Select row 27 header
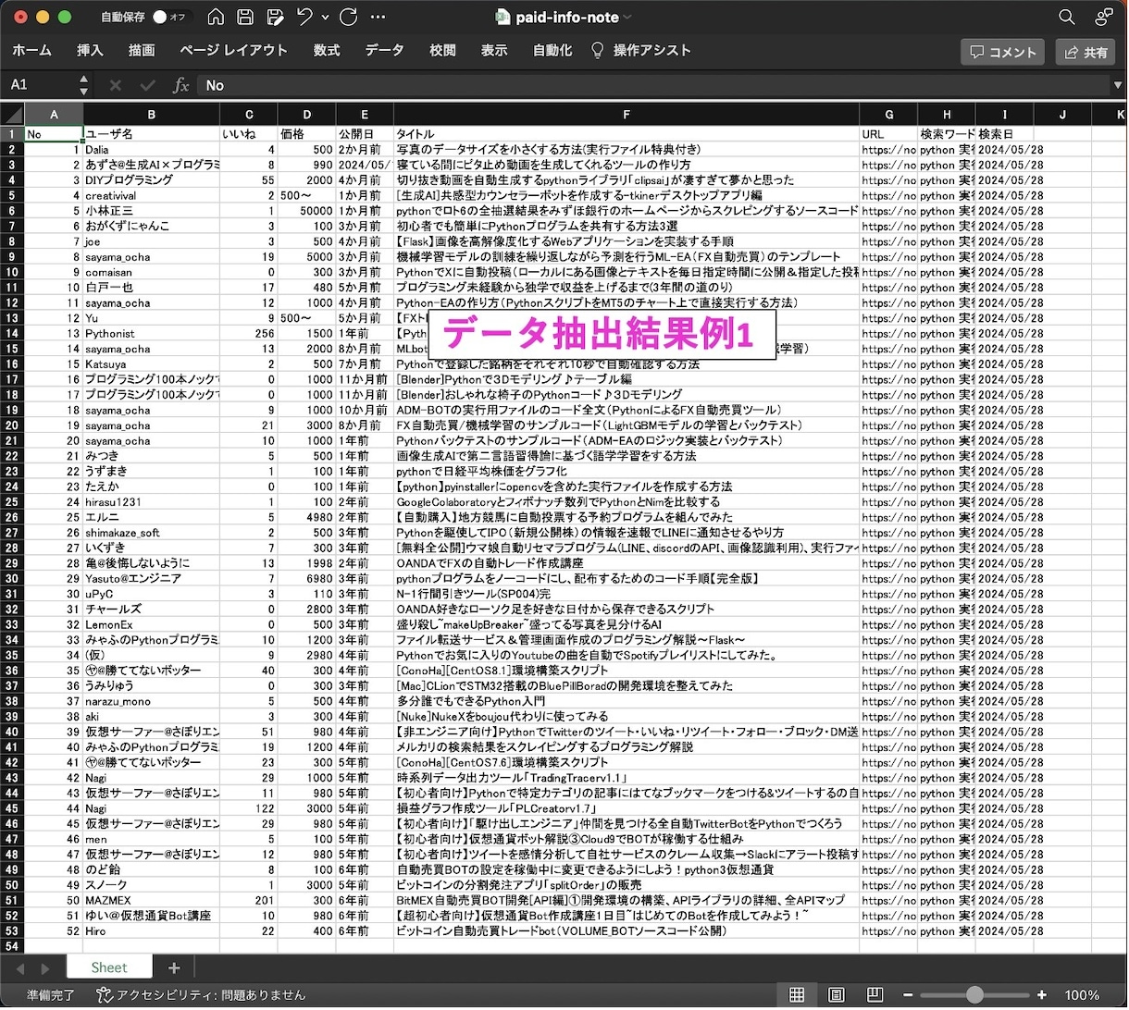Image resolution: width=1129 pixels, height=1010 pixels. 12,533
